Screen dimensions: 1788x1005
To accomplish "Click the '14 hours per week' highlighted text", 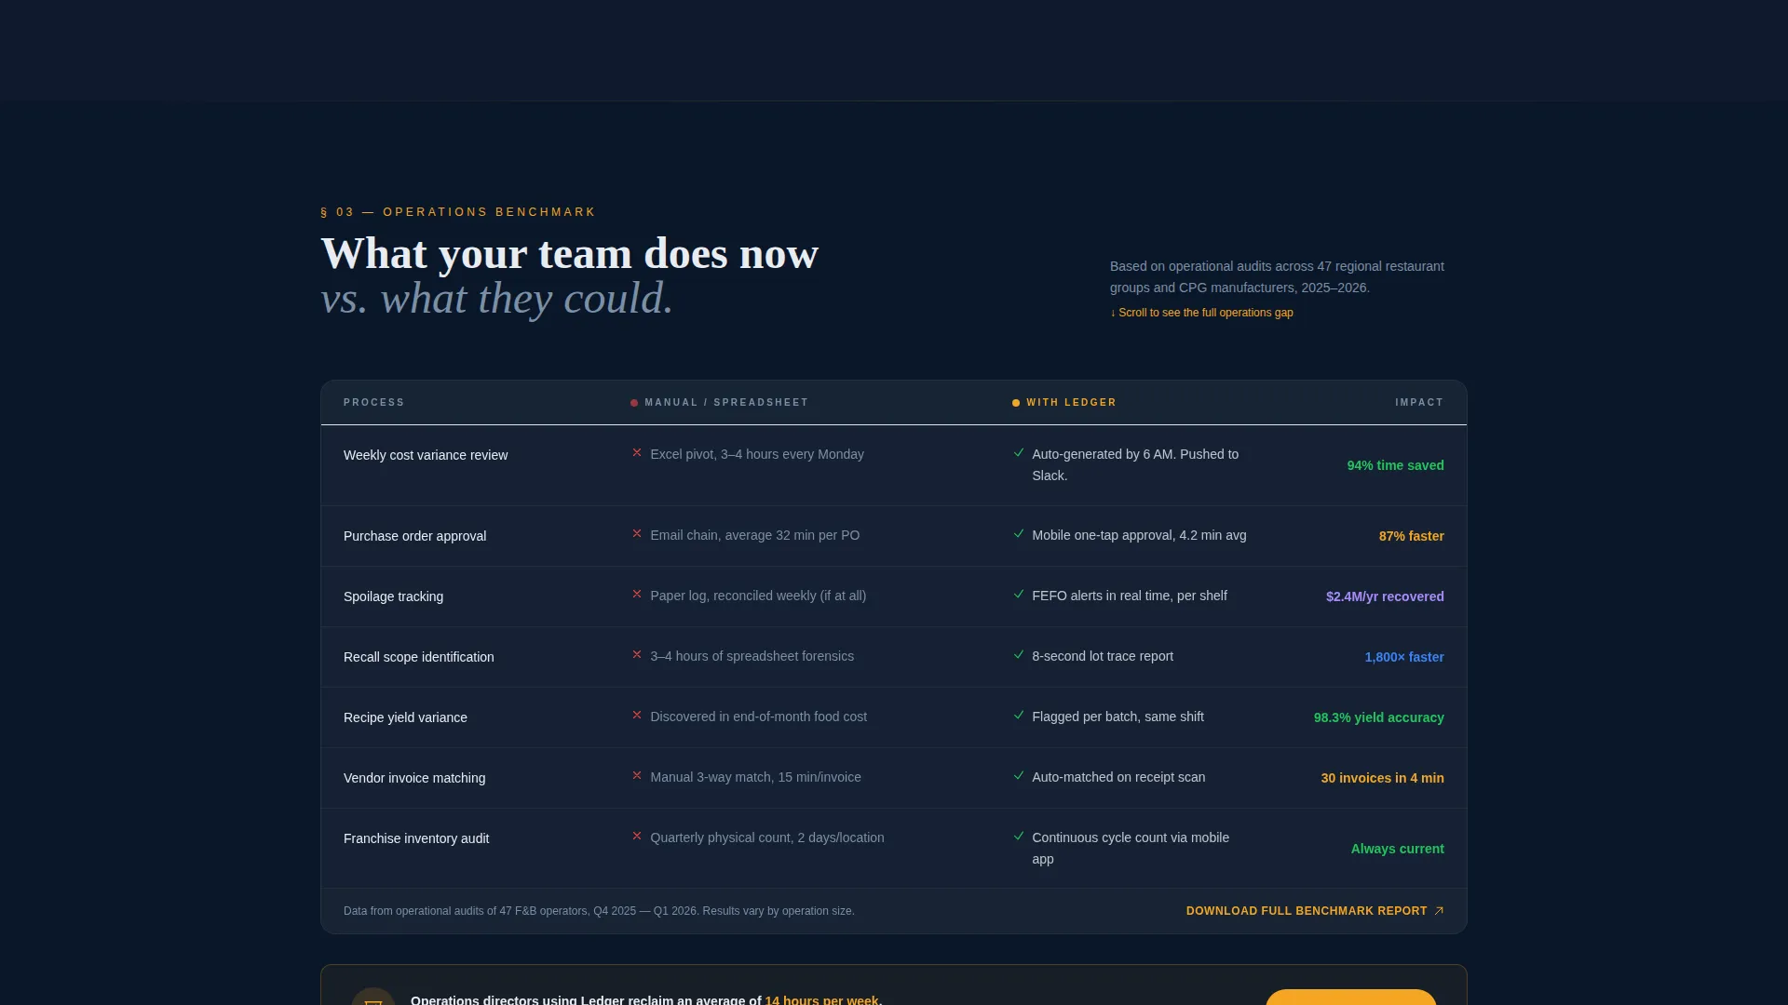I will point(821,999).
